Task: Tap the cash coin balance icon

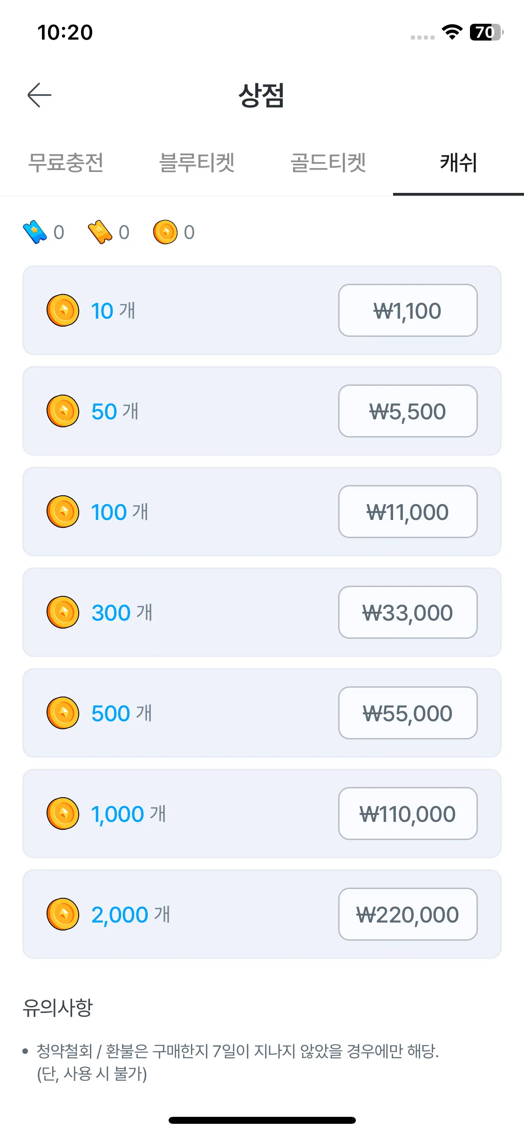Action: point(165,232)
